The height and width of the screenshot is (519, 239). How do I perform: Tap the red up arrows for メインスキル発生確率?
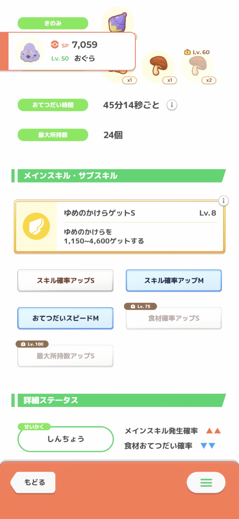tap(214, 431)
